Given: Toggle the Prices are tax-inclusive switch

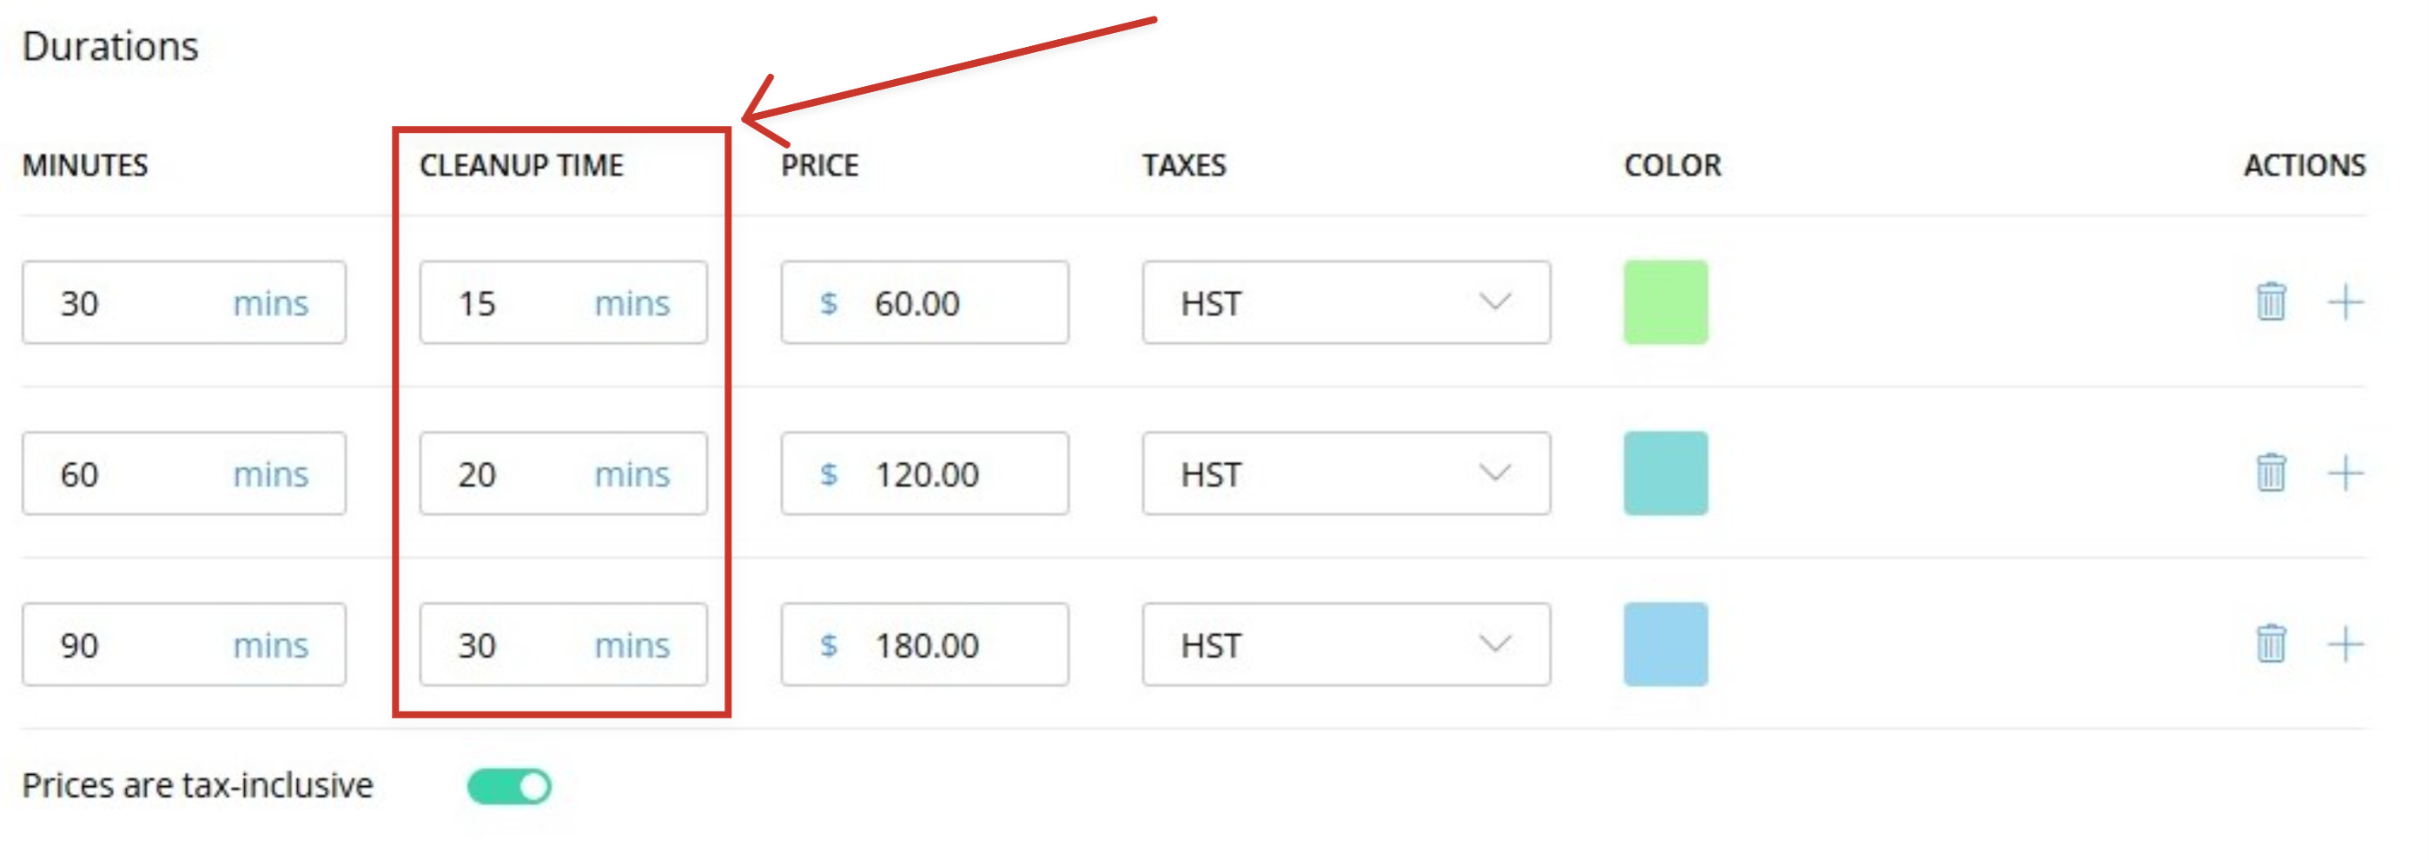Looking at the screenshot, I should (x=509, y=786).
